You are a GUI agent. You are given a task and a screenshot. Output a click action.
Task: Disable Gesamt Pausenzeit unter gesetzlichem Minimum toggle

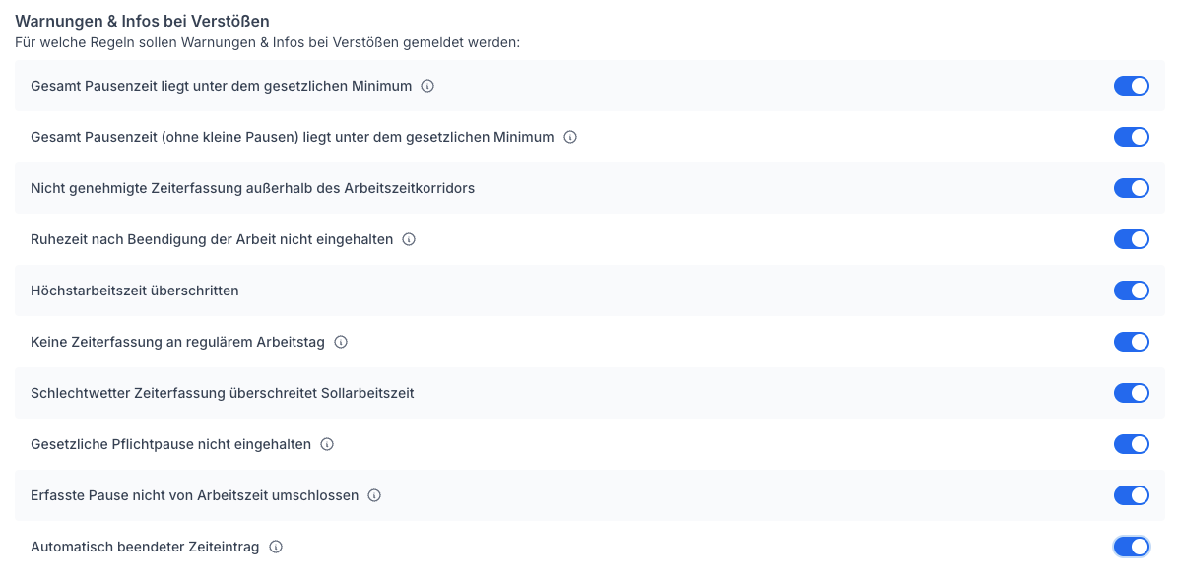pos(1132,86)
